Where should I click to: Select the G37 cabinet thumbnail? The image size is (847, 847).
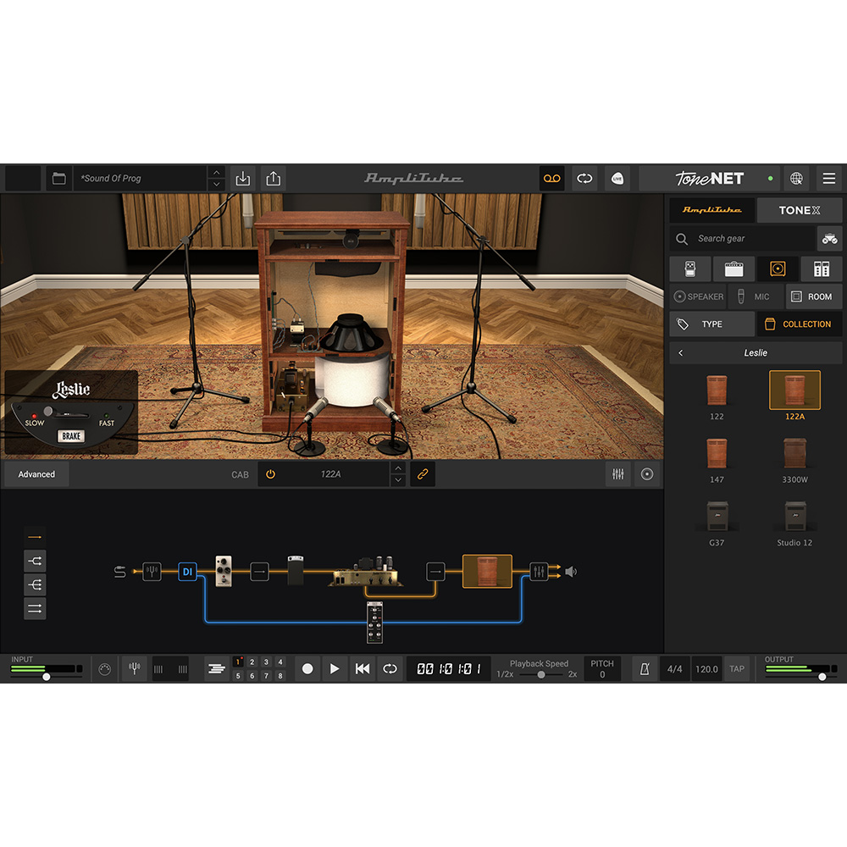[717, 517]
